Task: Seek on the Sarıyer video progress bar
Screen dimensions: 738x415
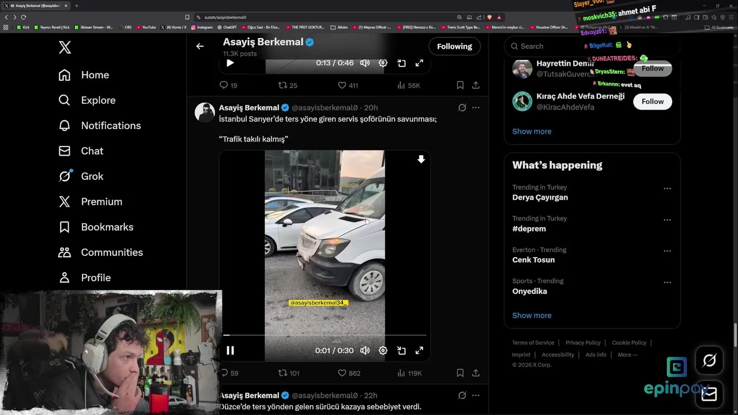Action: click(x=325, y=335)
